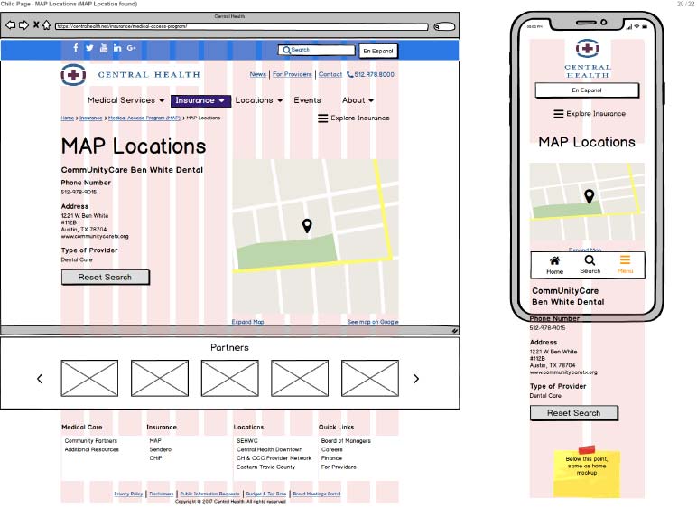697x509 pixels.
Task: Open the Facebook icon in blue bar
Action: coord(76,48)
